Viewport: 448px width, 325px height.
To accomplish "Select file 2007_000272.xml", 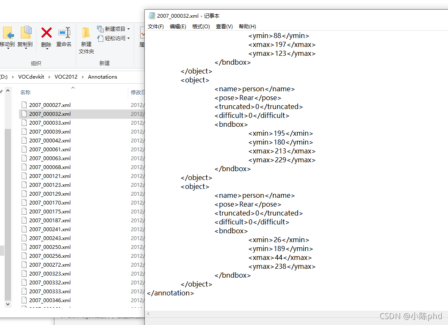I will [x=50, y=265].
